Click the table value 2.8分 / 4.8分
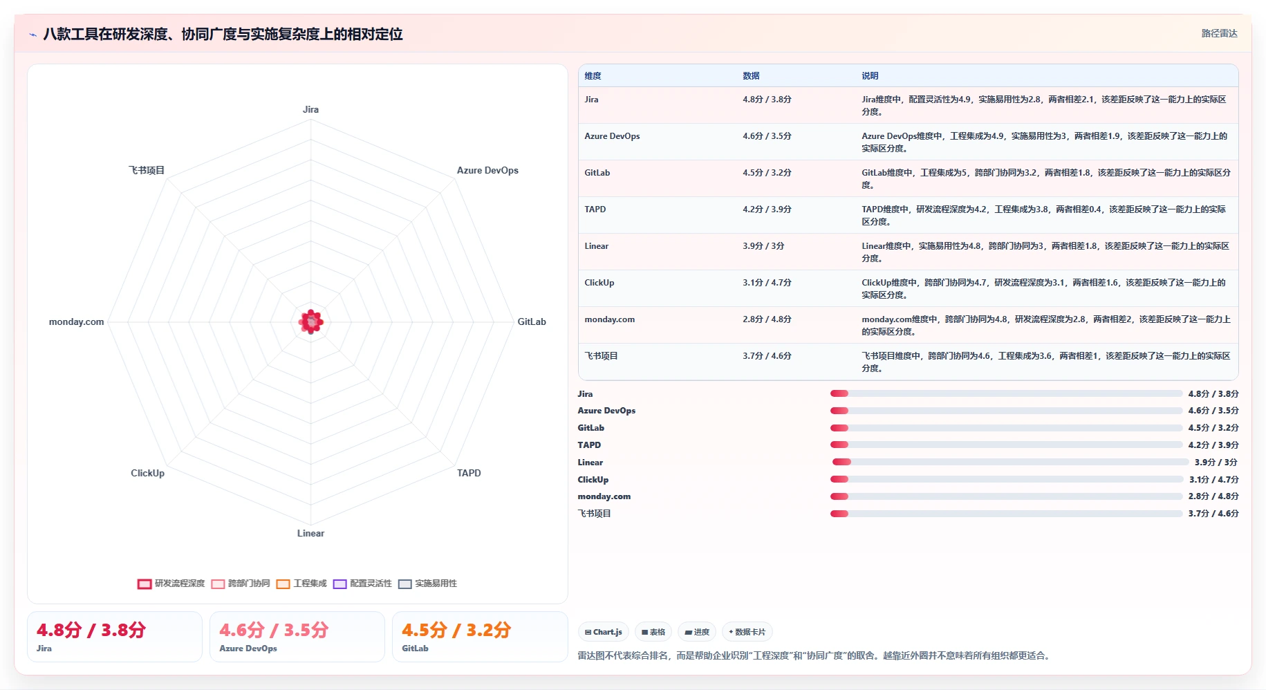The image size is (1266, 690). (767, 319)
